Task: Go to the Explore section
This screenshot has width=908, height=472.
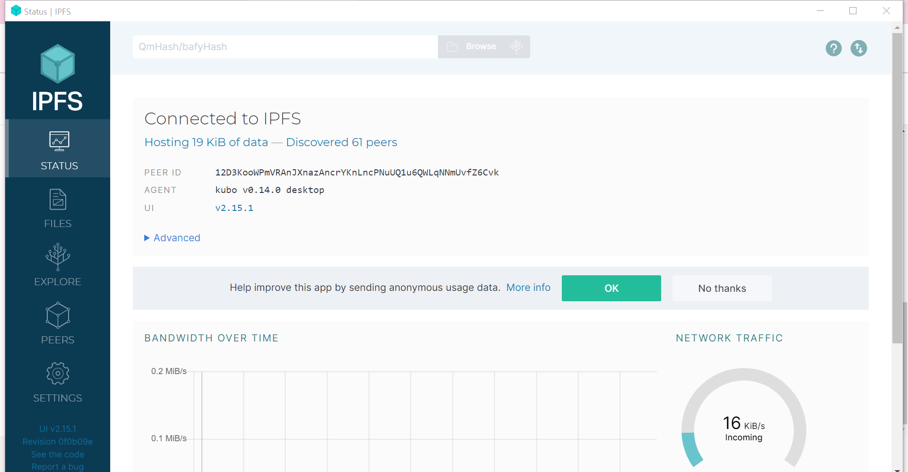Action: [58, 265]
